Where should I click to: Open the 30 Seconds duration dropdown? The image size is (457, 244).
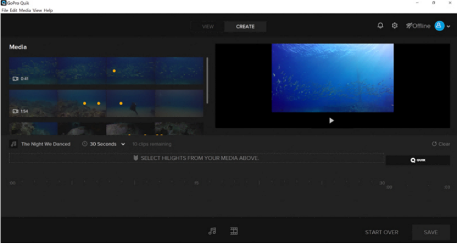[x=104, y=144]
